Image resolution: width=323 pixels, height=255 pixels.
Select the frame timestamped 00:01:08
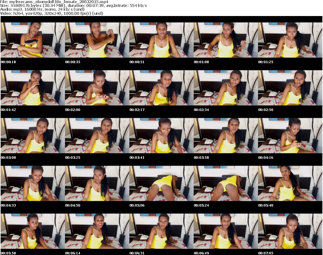(x=226, y=40)
